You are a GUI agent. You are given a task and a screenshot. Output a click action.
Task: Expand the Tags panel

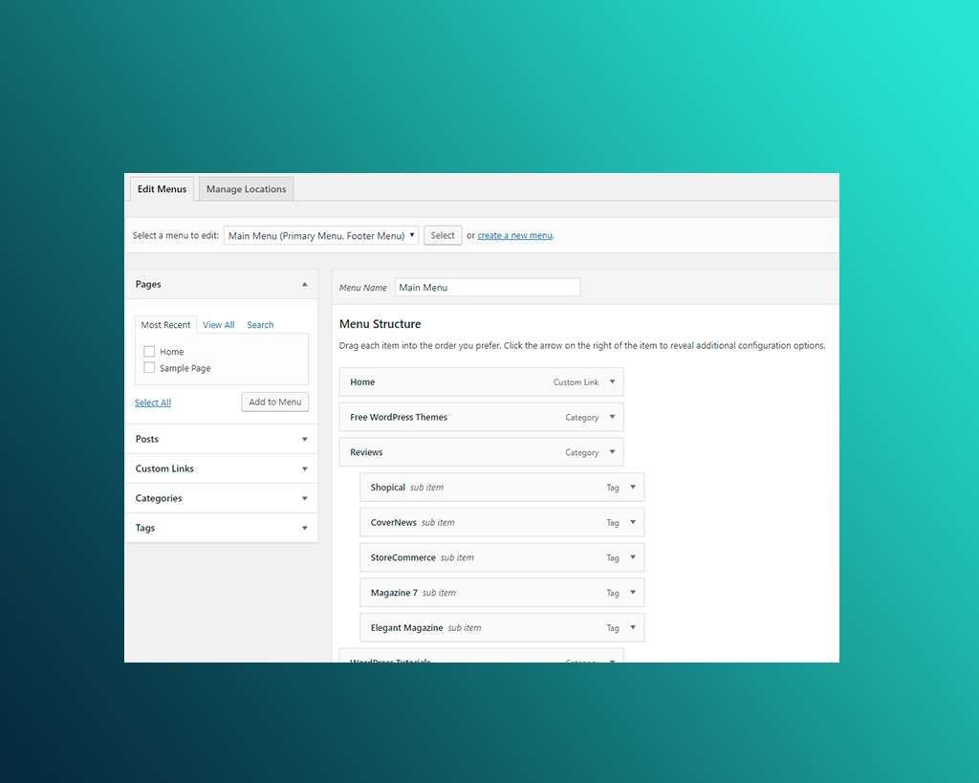(304, 528)
